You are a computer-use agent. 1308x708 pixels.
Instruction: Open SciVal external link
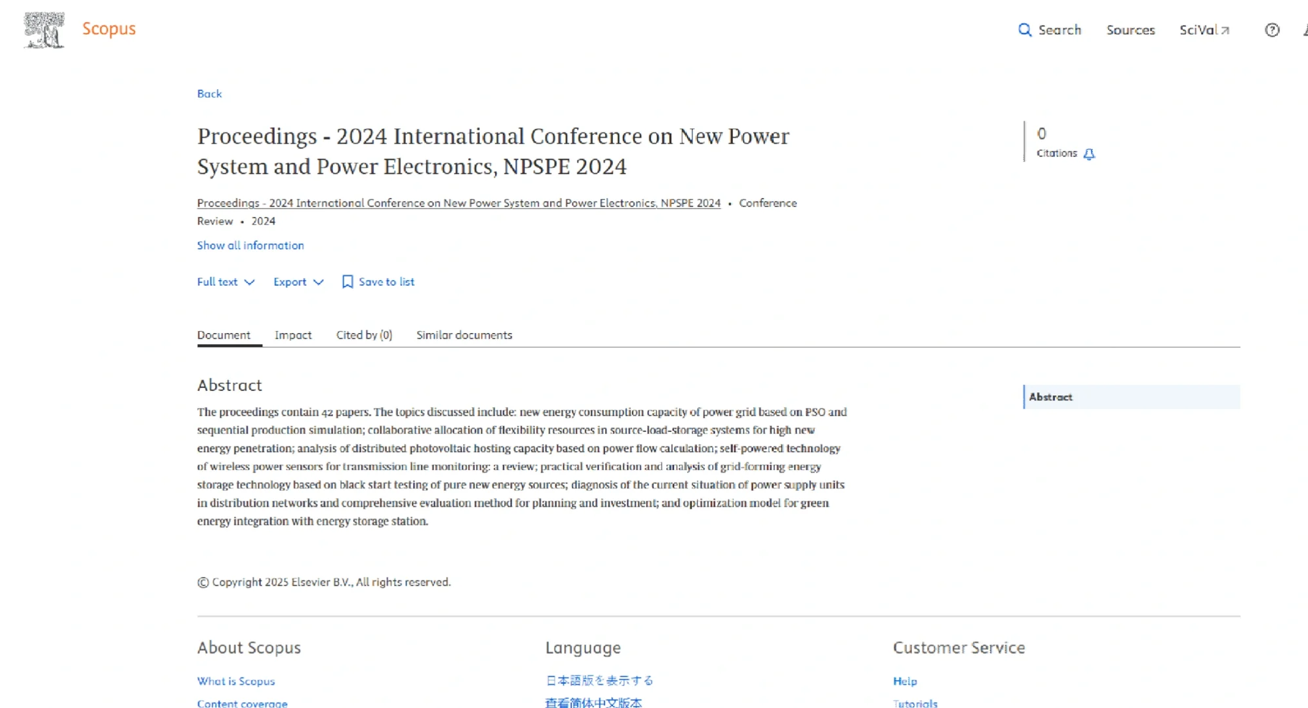click(1204, 30)
